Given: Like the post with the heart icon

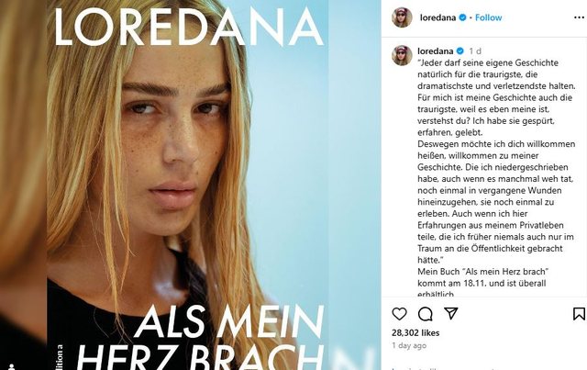Looking at the screenshot, I should coord(399,314).
